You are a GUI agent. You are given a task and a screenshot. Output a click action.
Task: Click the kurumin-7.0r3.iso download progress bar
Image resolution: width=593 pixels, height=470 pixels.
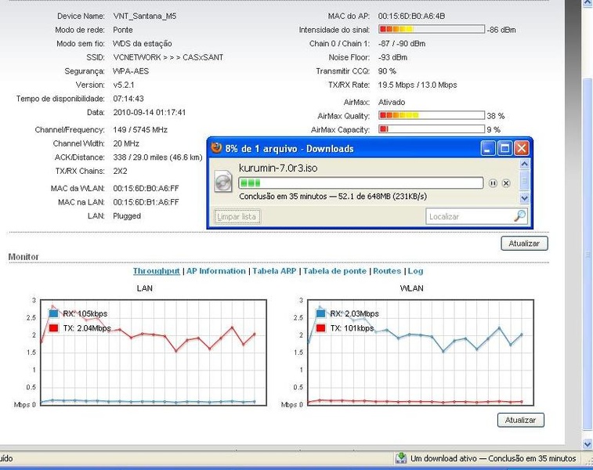click(361, 183)
